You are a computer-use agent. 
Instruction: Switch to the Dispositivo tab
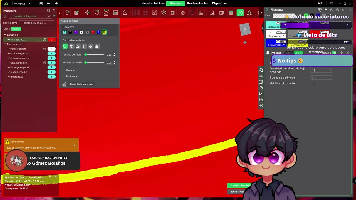(219, 4)
